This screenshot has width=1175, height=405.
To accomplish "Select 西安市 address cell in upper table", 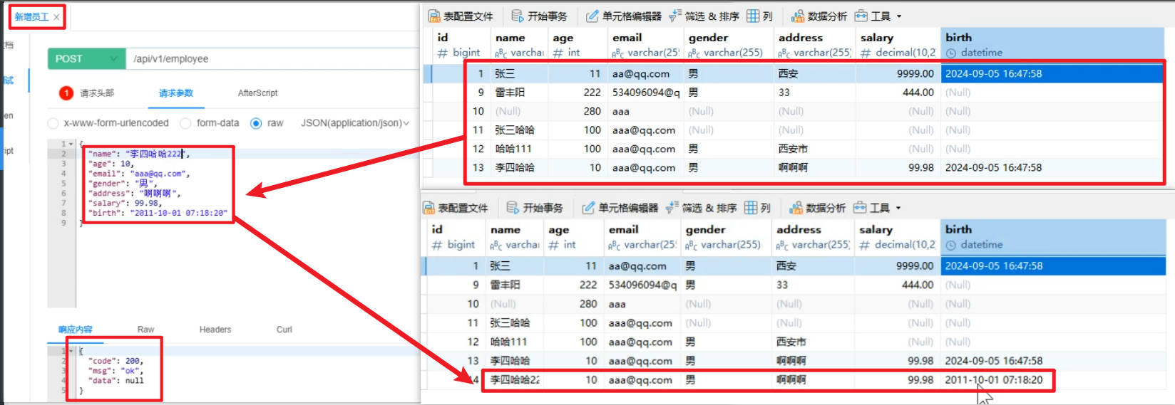I will pyautogui.click(x=816, y=149).
